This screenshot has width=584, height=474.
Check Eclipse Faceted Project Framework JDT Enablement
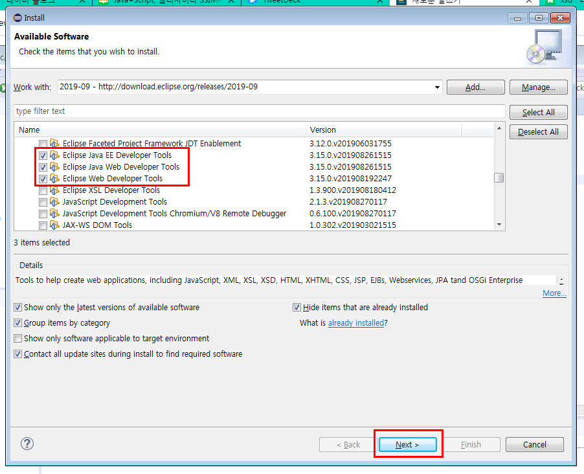coord(43,144)
